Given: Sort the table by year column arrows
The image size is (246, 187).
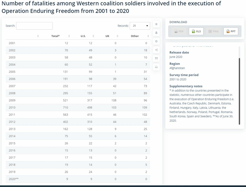Looking at the screenshot, I should [38, 36].
